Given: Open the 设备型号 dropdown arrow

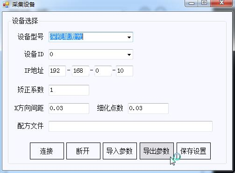Looking at the screenshot, I should point(129,37).
